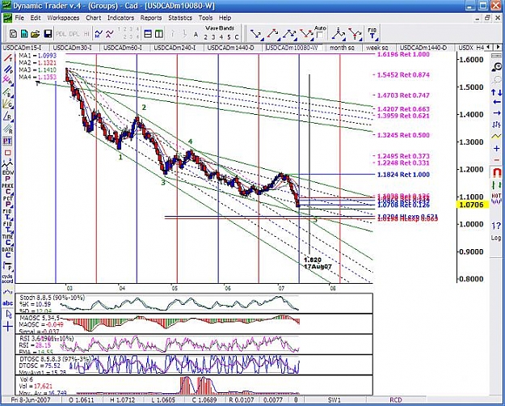
Task: Toggle Wave Band C
Action: pyautogui.click(x=237, y=37)
